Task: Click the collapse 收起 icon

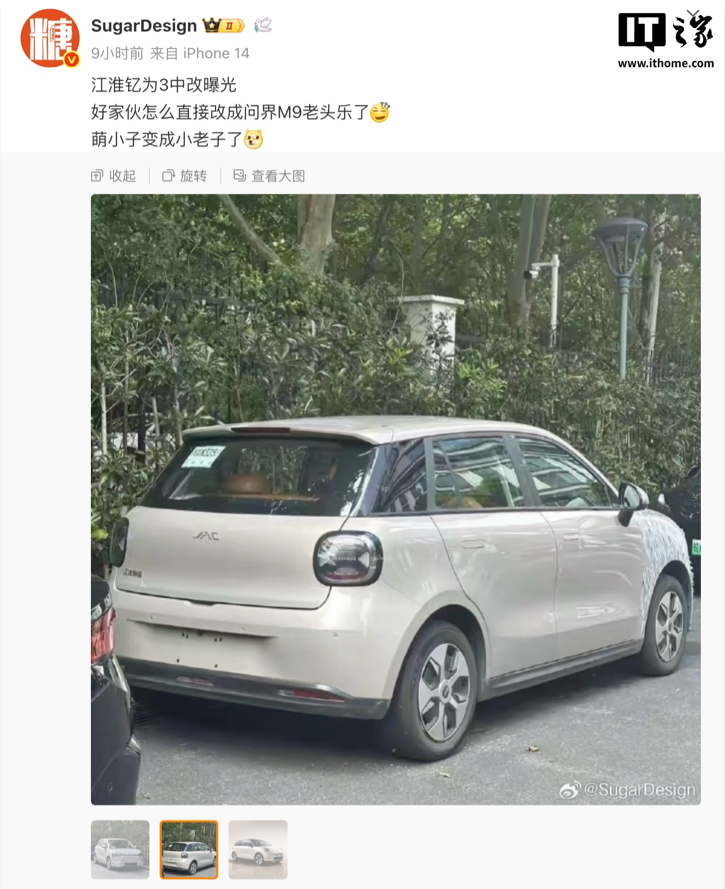Action: point(97,176)
